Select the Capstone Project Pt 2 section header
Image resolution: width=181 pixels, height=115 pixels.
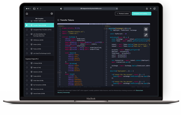pyautogui.click(x=39, y=59)
